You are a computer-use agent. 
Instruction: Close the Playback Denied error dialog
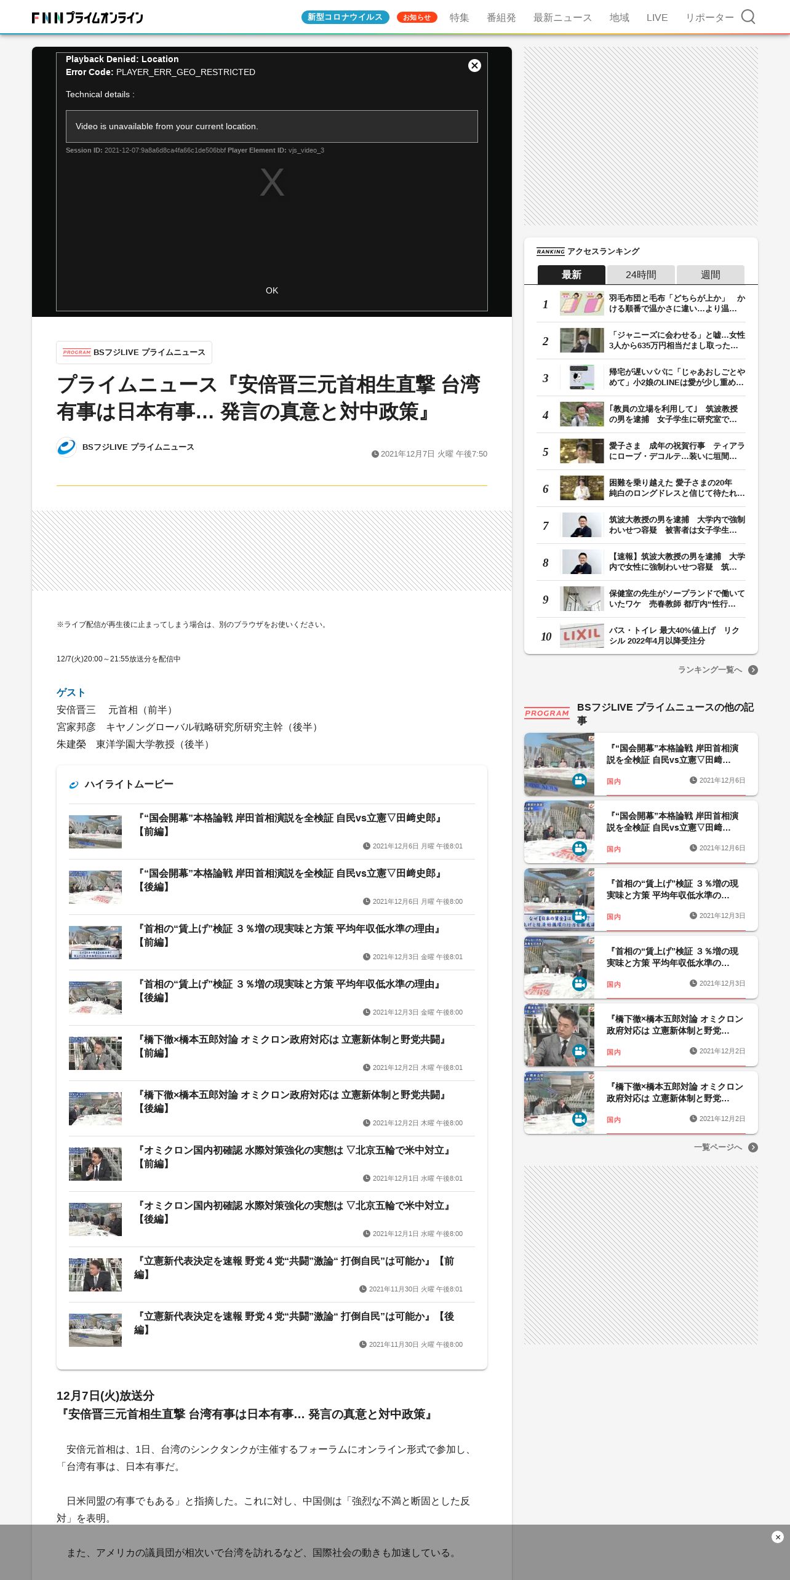click(x=474, y=65)
